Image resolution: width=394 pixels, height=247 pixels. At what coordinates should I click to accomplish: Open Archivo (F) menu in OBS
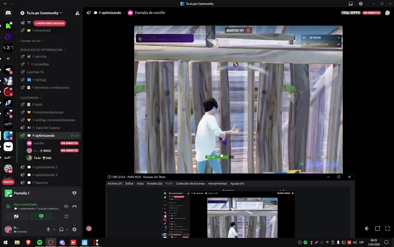(x=115, y=184)
